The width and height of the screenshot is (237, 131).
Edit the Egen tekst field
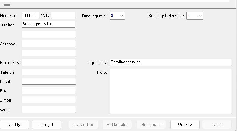tap(171, 62)
